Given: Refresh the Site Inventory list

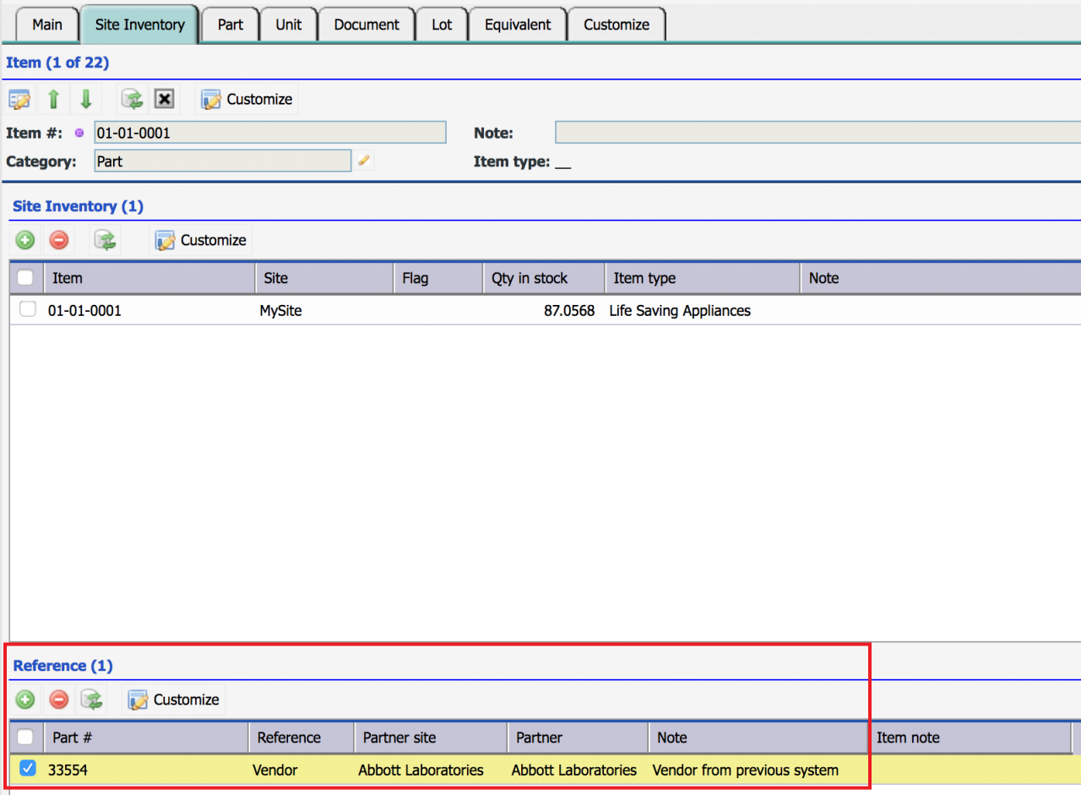Looking at the screenshot, I should pyautogui.click(x=105, y=240).
